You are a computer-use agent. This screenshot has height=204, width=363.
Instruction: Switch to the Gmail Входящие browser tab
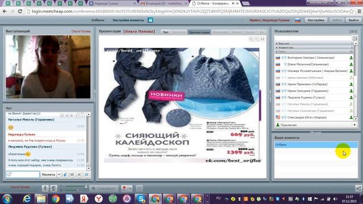(164, 3)
